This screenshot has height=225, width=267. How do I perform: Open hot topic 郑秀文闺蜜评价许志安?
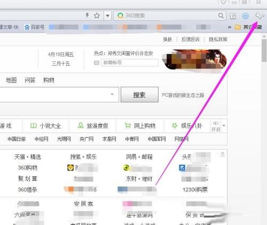click(x=130, y=53)
